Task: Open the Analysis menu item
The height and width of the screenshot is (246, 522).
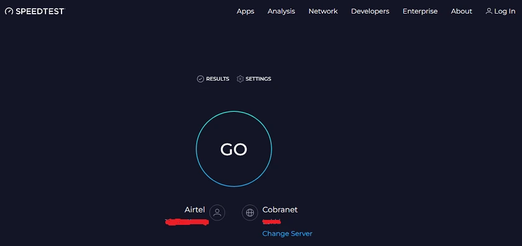Action: coord(282,11)
